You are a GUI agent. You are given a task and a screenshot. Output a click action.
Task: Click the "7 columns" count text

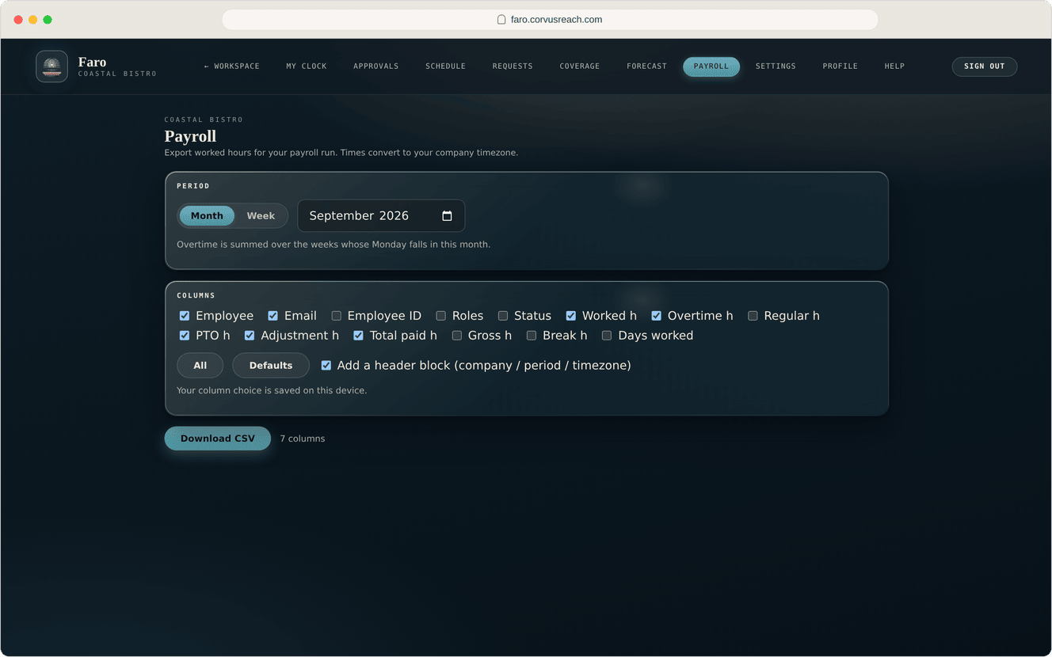click(303, 439)
